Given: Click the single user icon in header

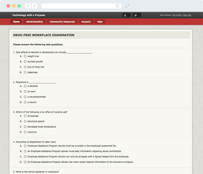Looking at the screenshot, I should click(x=126, y=15).
